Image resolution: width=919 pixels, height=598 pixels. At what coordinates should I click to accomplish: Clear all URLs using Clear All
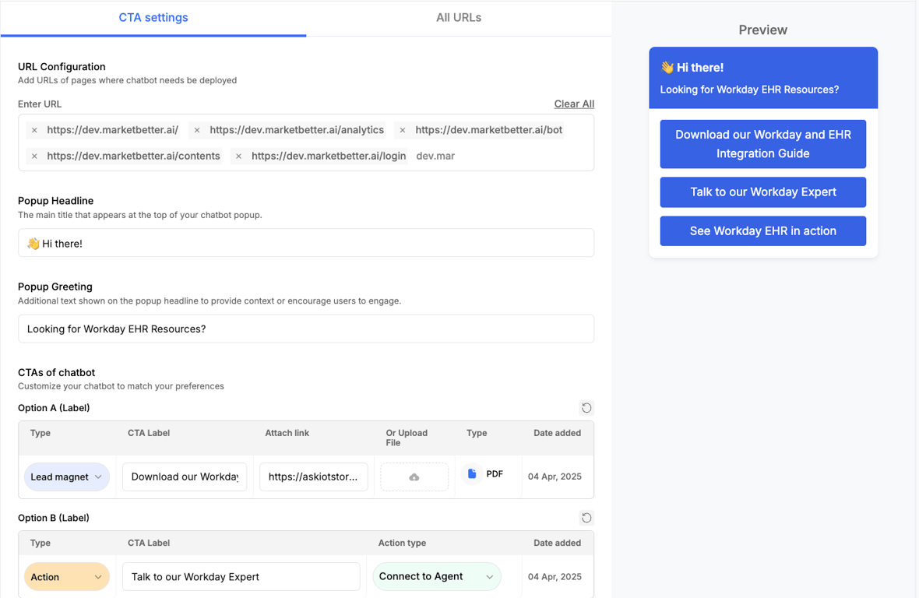(x=573, y=104)
